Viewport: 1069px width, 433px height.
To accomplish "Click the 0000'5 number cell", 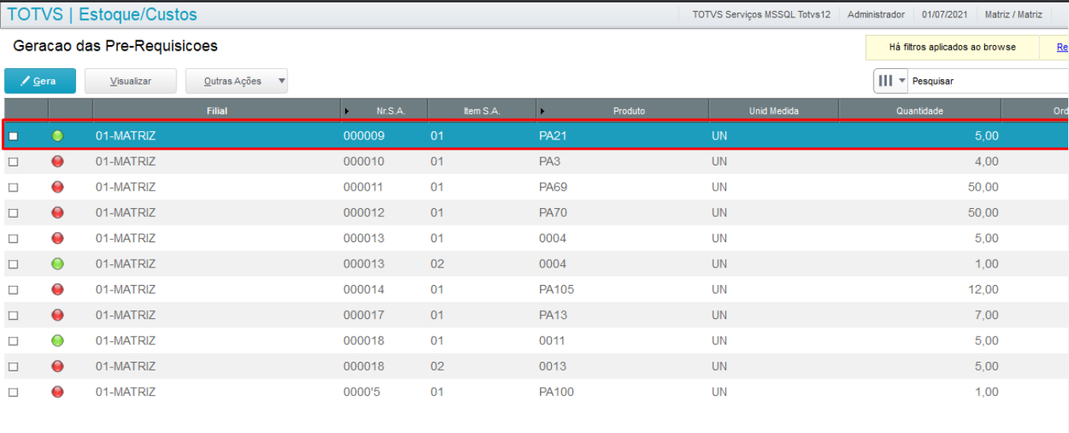I will click(x=363, y=392).
